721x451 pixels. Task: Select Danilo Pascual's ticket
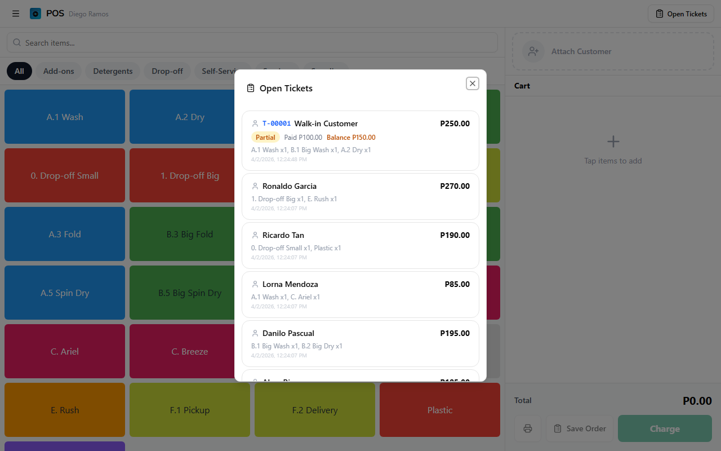[x=360, y=343]
